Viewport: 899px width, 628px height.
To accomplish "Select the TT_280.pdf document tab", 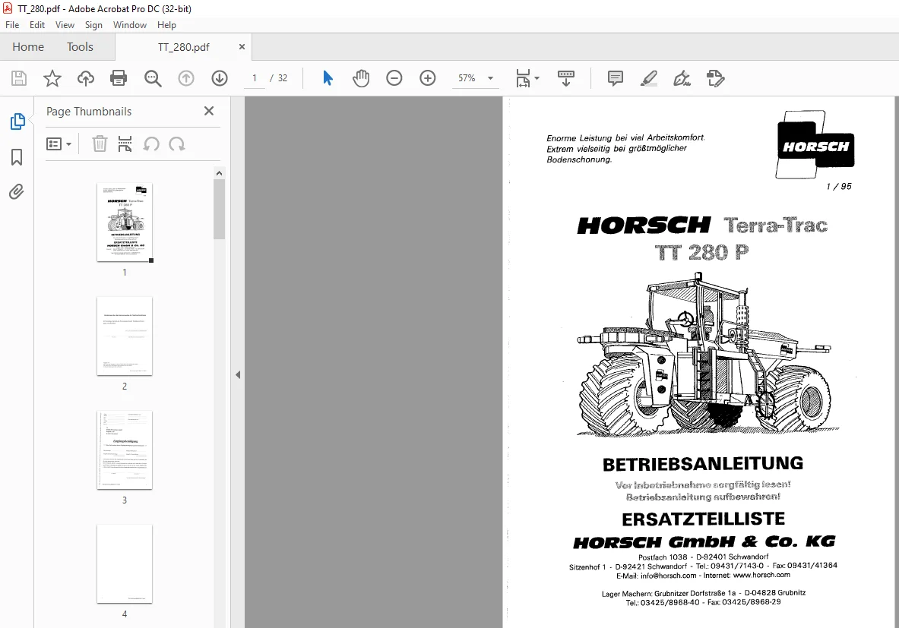I will coord(183,47).
